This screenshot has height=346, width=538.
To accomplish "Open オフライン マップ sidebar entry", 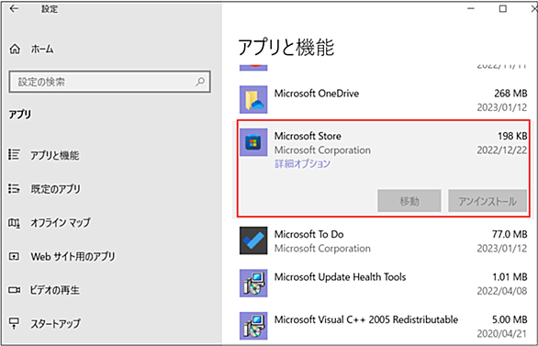I will (61, 222).
